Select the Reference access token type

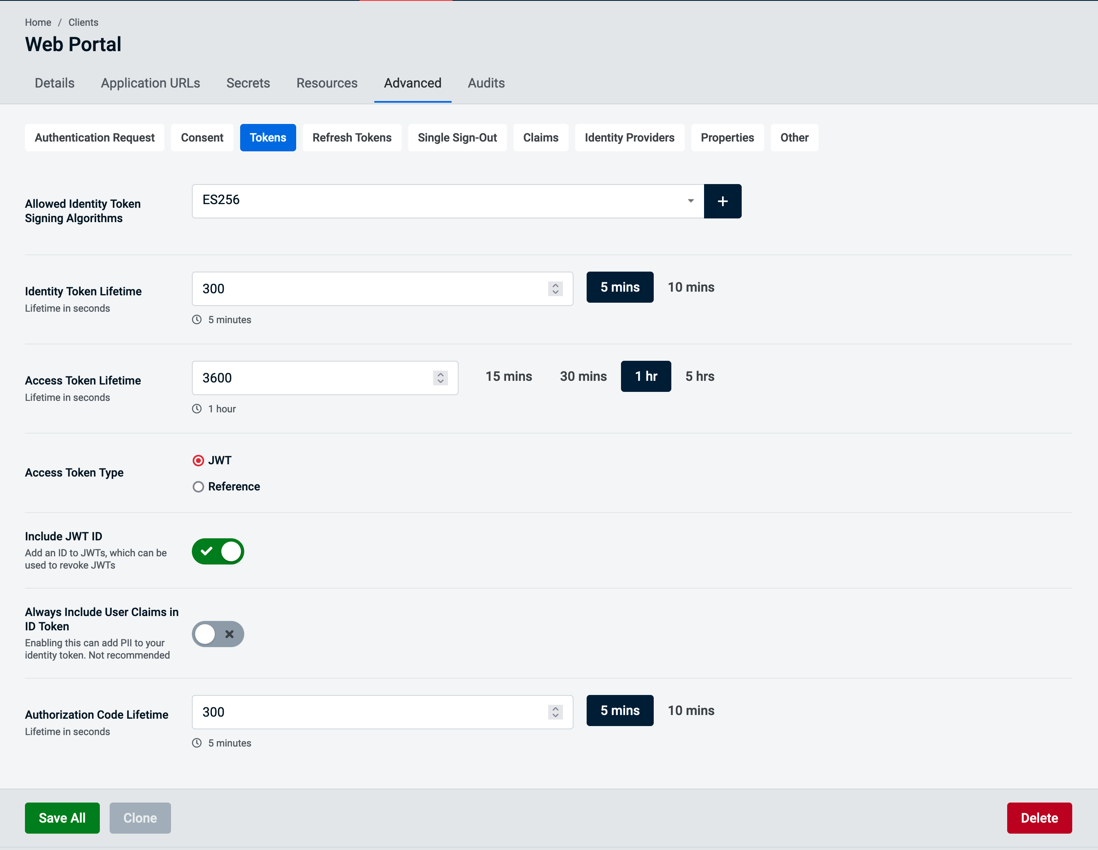pos(198,487)
